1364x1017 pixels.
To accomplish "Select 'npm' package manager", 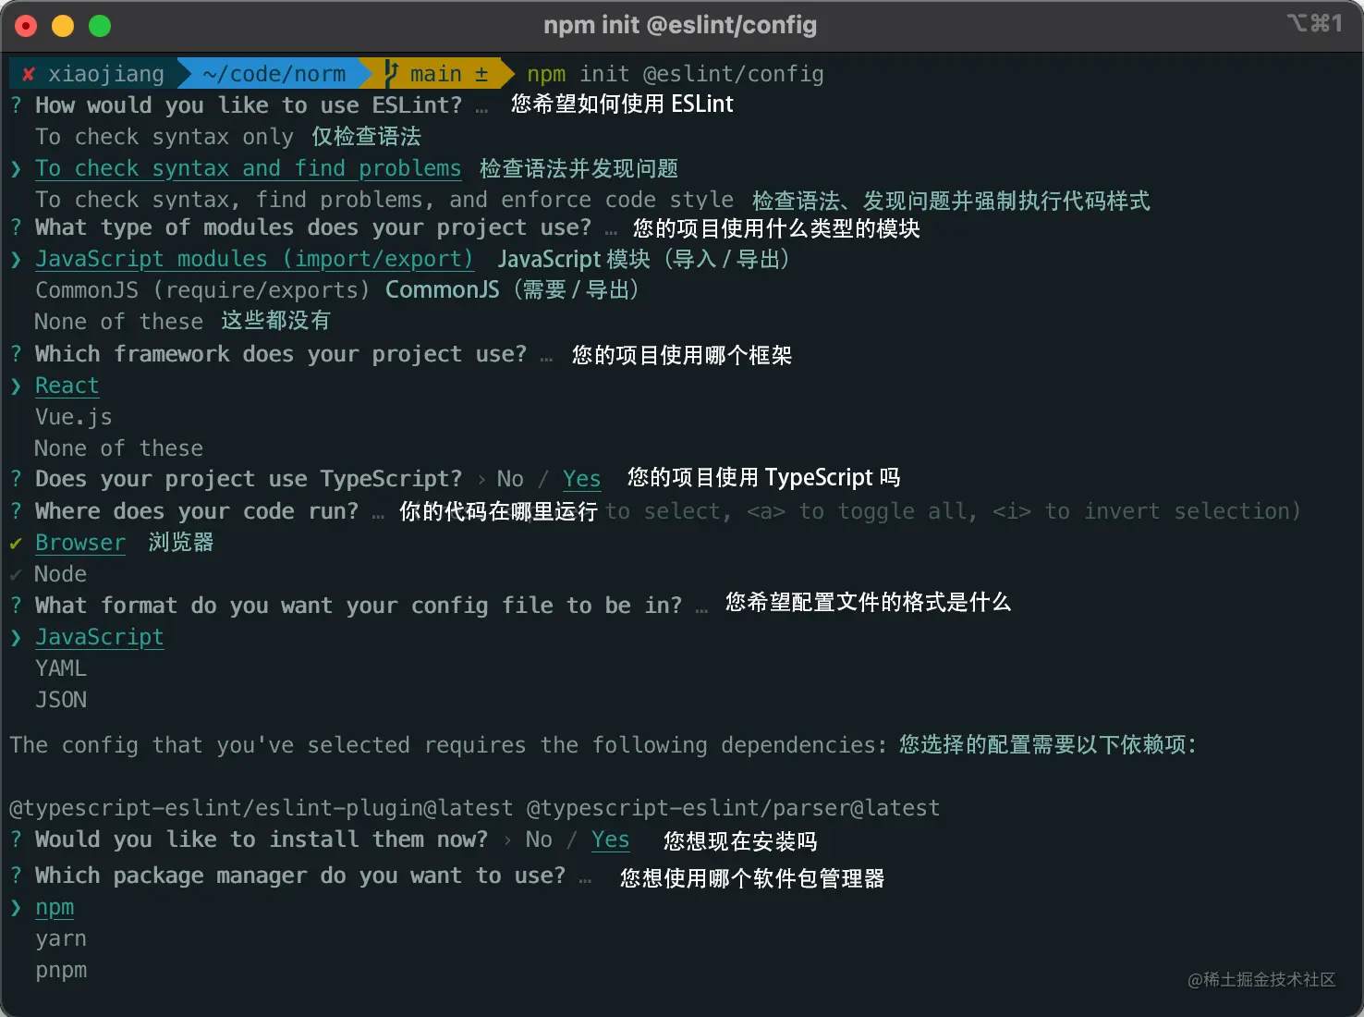I will (55, 908).
